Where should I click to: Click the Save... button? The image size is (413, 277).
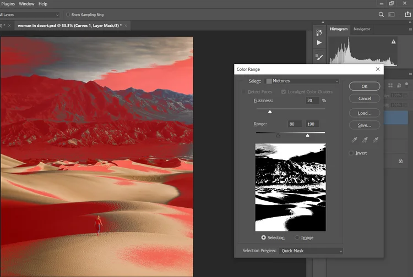[364, 125]
